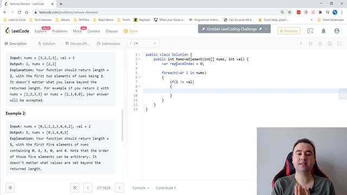
Task: Click the red extension icon in toolbar
Action: pyautogui.click(x=299, y=12)
